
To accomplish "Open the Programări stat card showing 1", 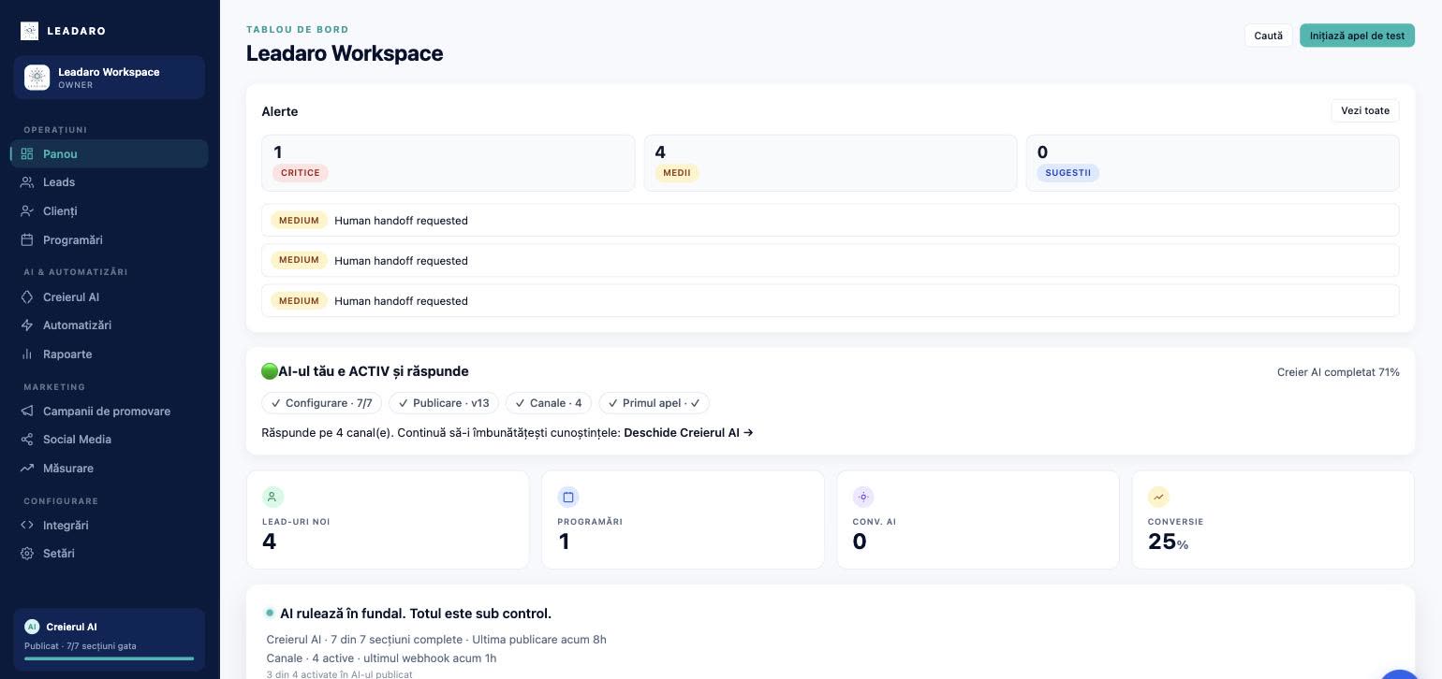I will (683, 520).
